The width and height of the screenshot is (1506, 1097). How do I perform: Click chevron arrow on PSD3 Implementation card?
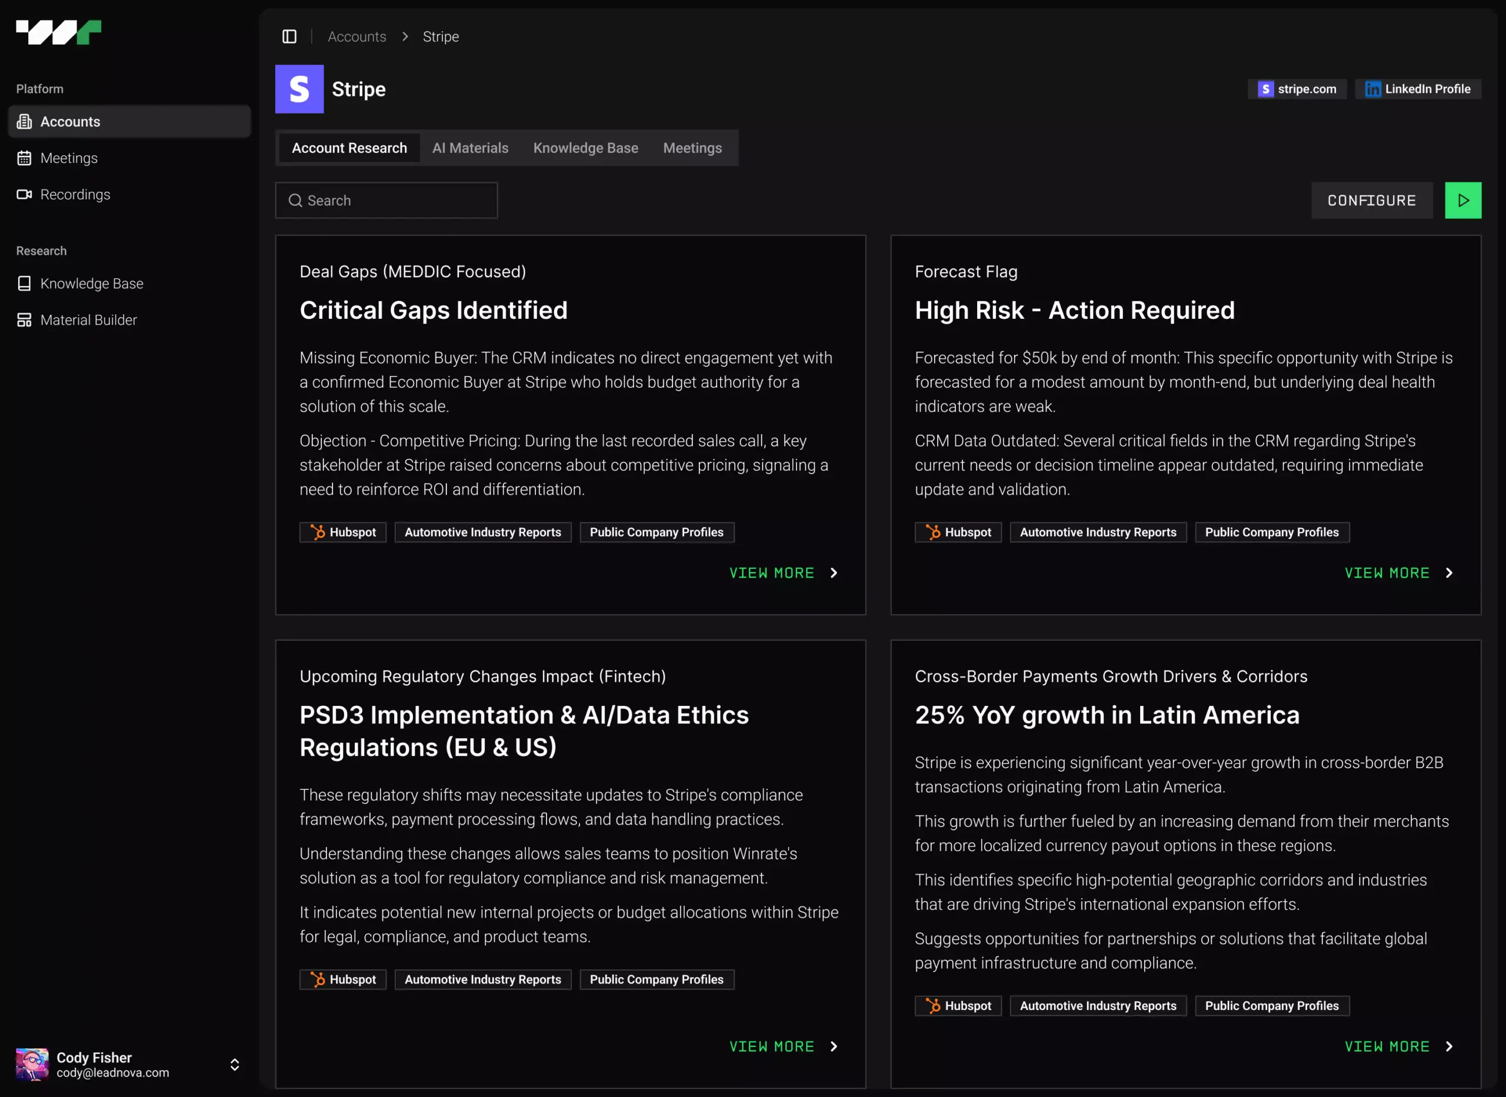tap(834, 1046)
